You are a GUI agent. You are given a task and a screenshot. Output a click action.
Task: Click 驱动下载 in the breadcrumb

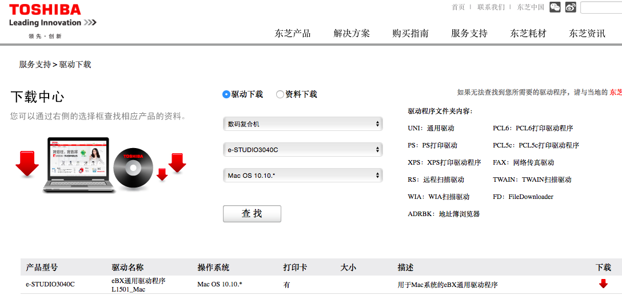[x=75, y=64]
